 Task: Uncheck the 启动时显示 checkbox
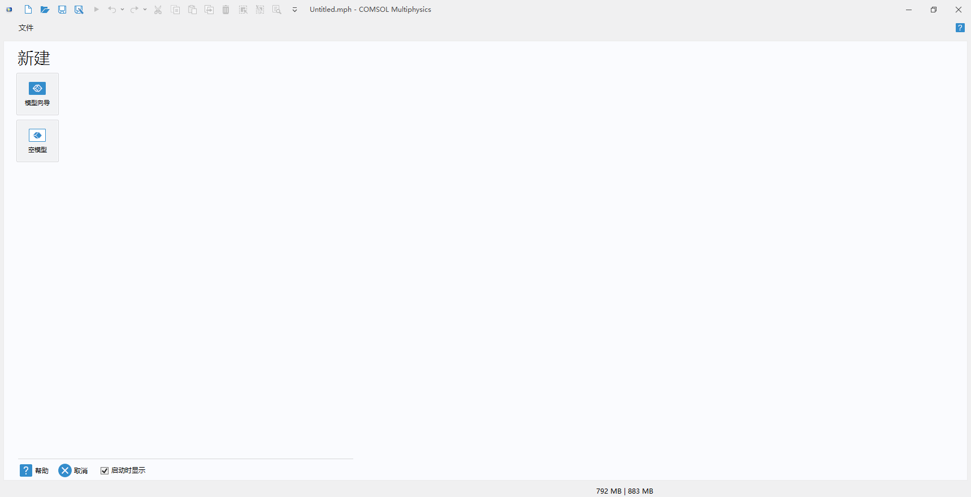pyautogui.click(x=105, y=470)
